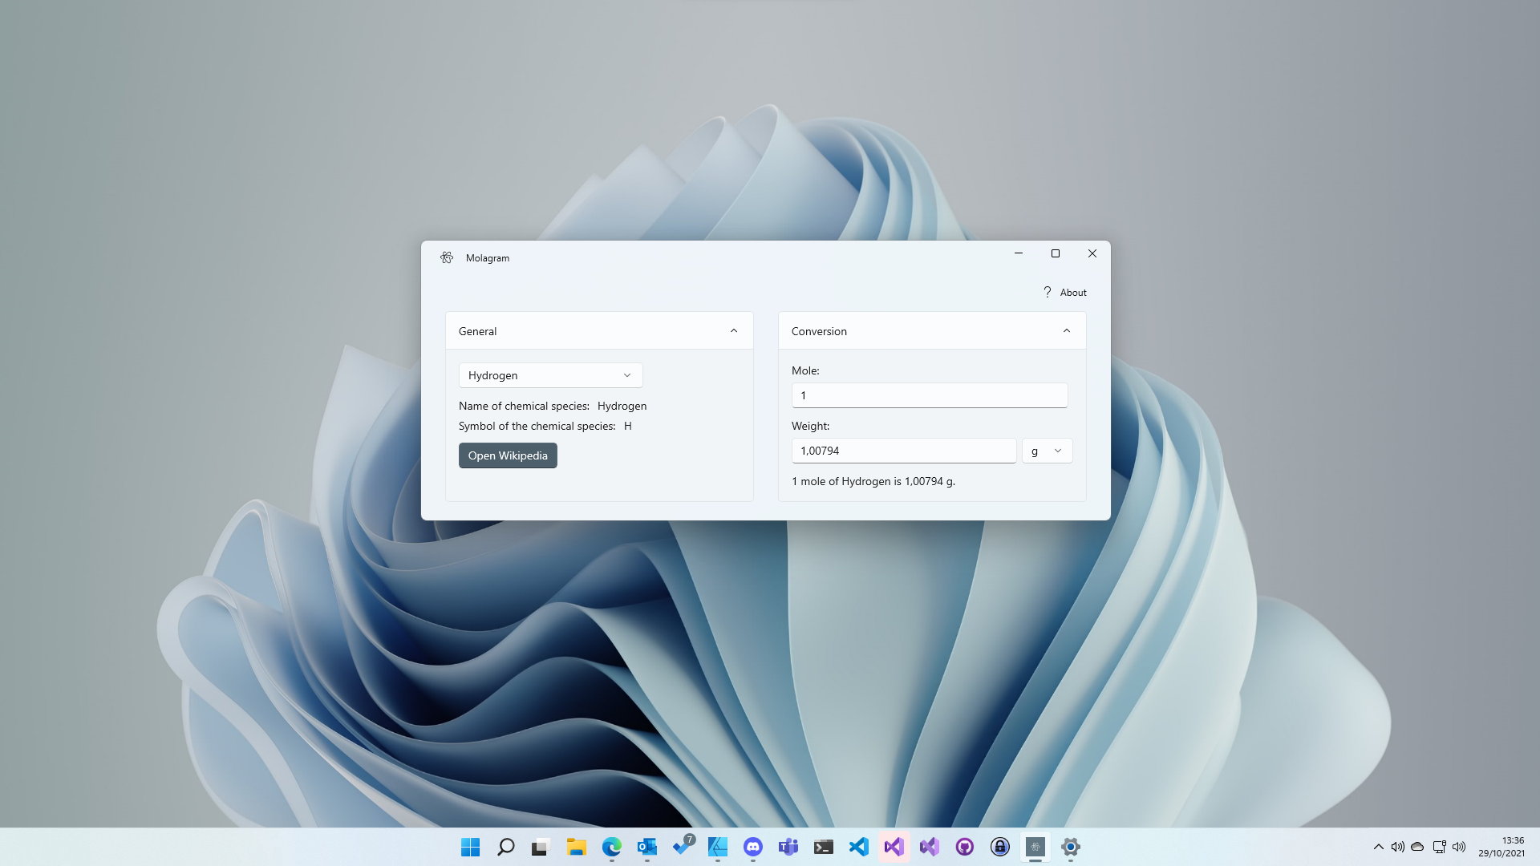Open Windows Terminal from the taskbar
This screenshot has width=1540, height=866.
824,847
